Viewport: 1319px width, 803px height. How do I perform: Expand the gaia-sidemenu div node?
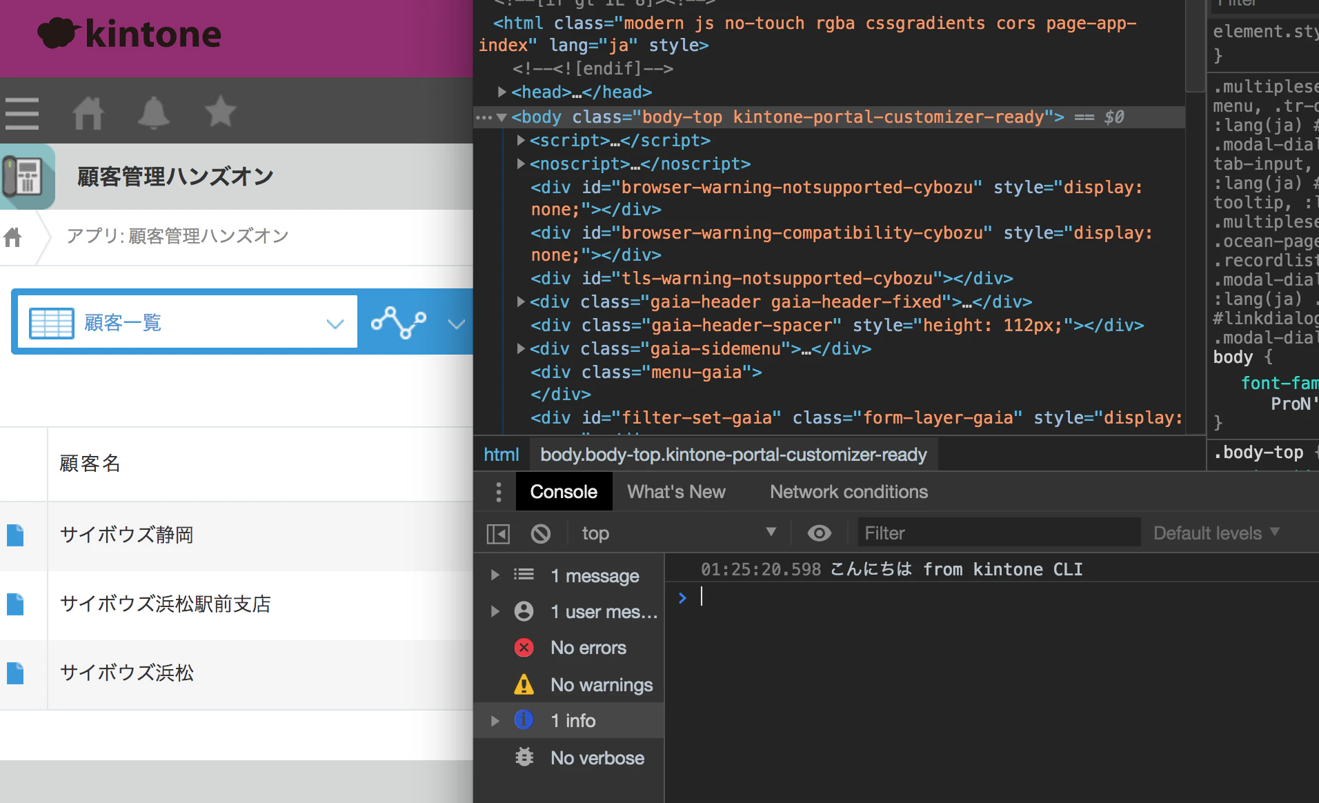[x=522, y=348]
